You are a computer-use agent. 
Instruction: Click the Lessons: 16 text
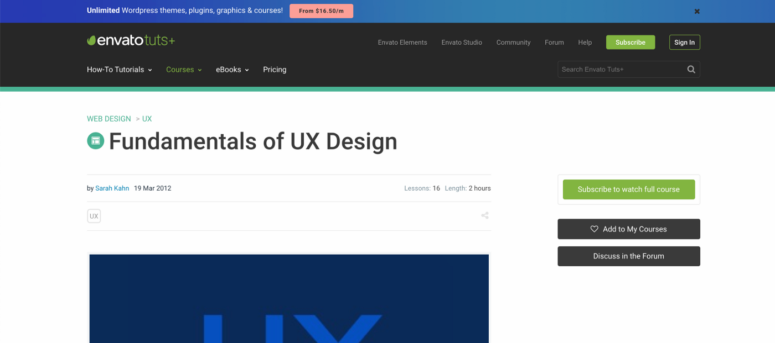pos(422,188)
